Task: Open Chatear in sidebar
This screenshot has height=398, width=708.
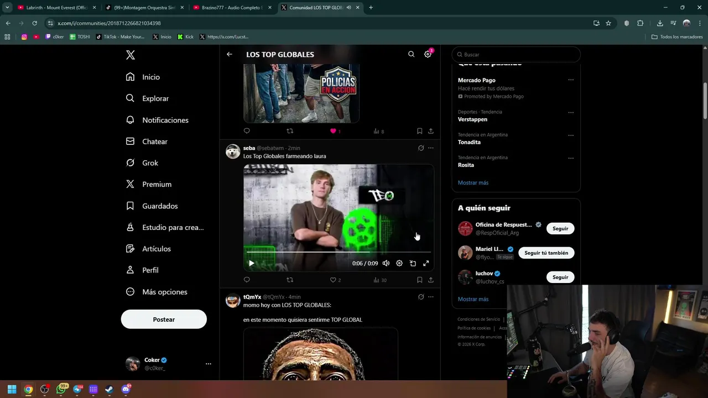Action: [x=147, y=142]
